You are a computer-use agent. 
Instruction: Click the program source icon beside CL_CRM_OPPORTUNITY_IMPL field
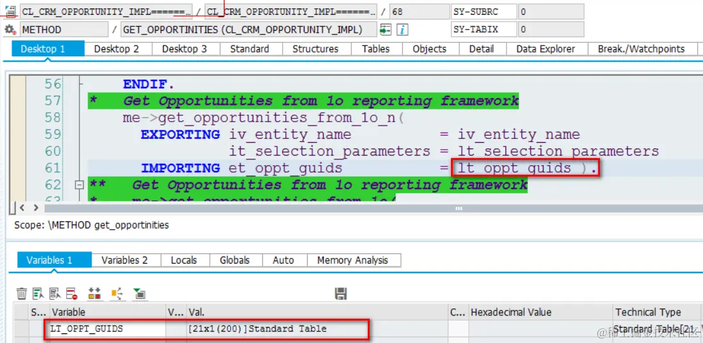pyautogui.click(x=11, y=12)
